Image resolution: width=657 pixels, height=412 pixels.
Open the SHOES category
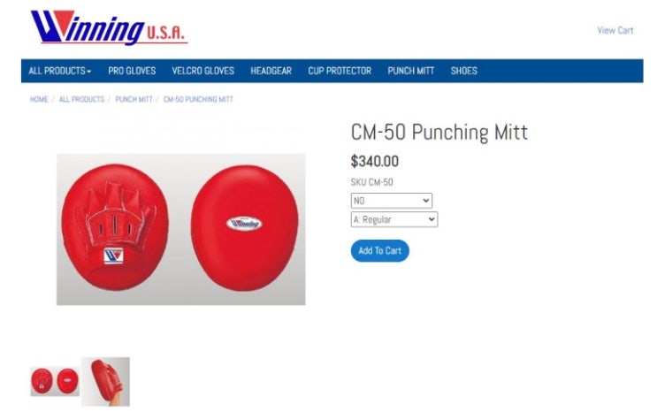[x=464, y=71]
